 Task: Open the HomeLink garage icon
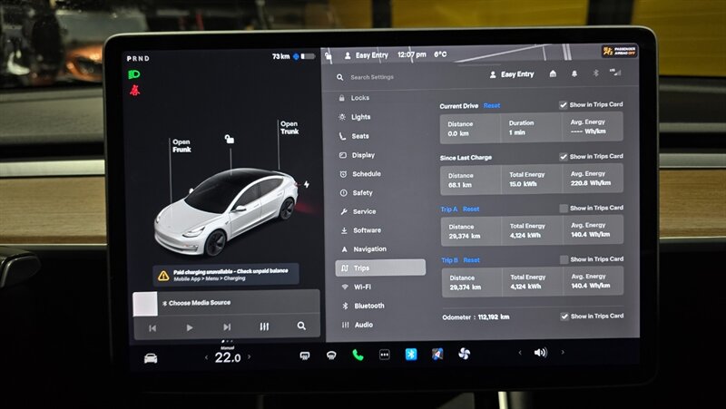pos(552,74)
